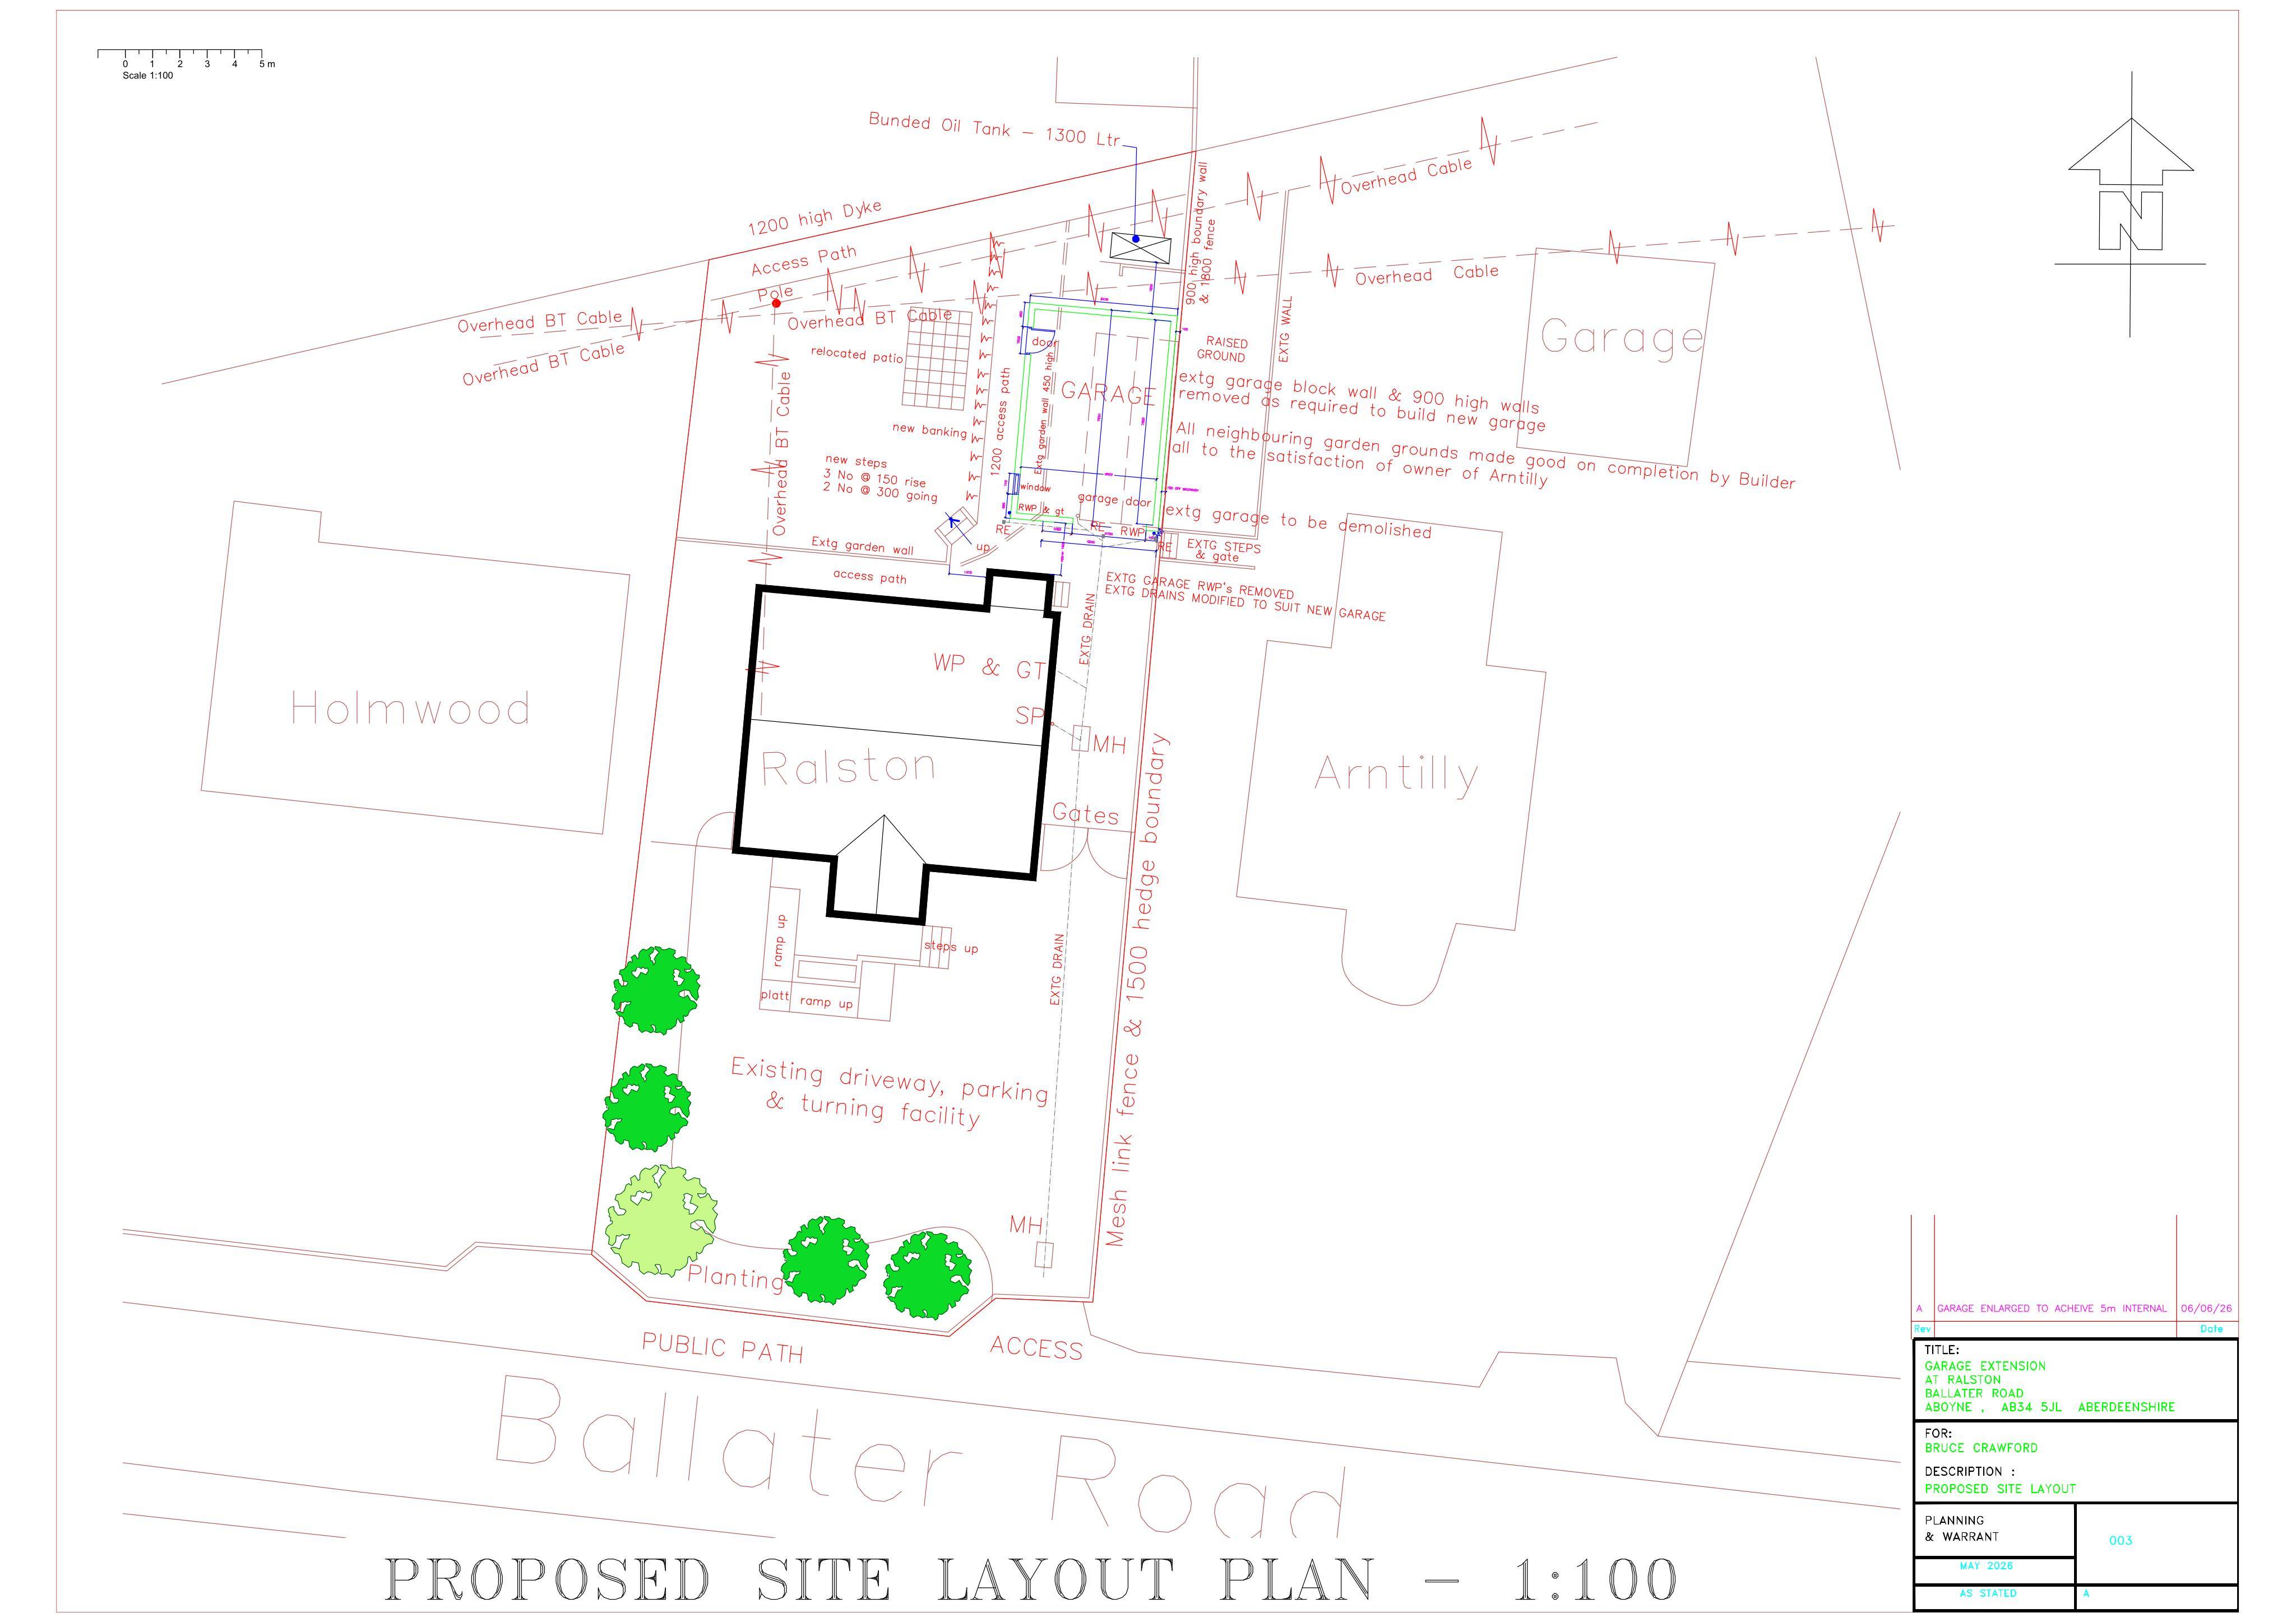Screen dimensions: 2296x1622
Task: Click the 'Gates' label
Action: pos(1085,815)
